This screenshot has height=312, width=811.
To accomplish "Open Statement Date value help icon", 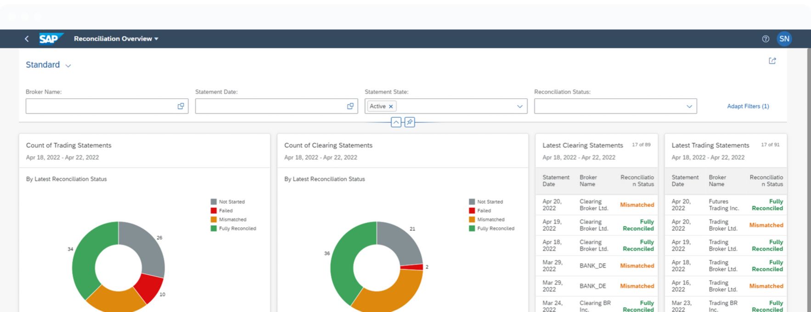I will click(x=350, y=106).
